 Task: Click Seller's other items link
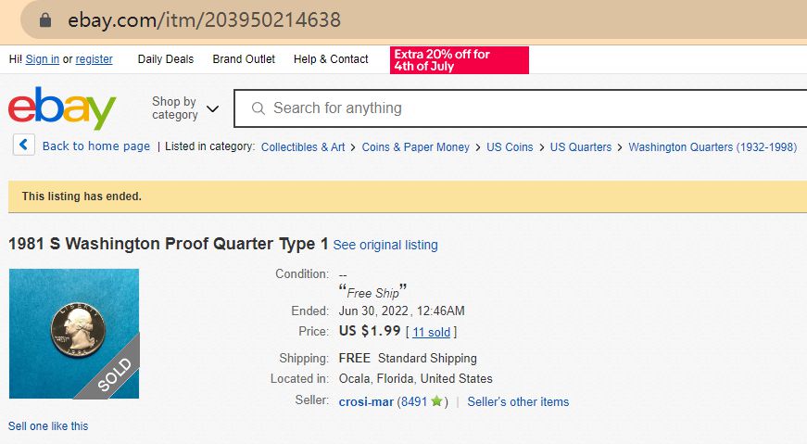click(x=518, y=401)
